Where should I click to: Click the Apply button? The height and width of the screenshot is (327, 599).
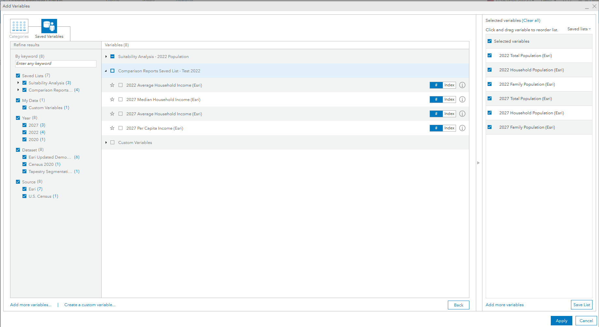[561, 320]
